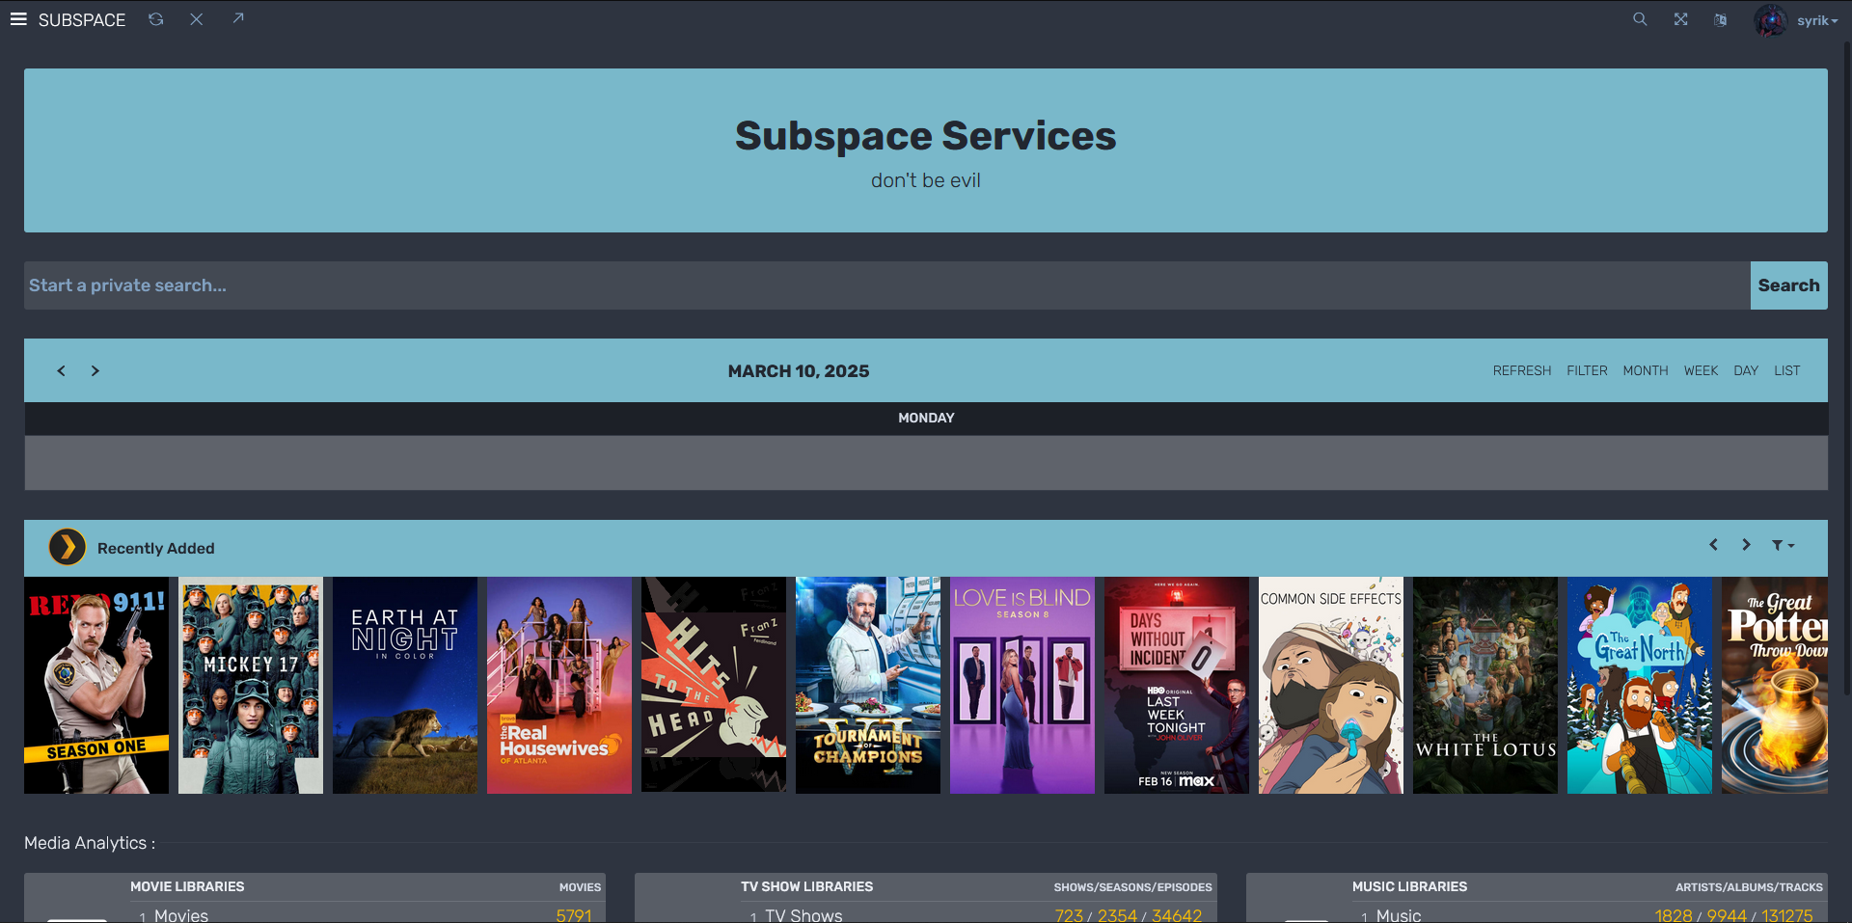
Task: Expand the Recently Added filter dropdown
Action: [x=1783, y=545]
